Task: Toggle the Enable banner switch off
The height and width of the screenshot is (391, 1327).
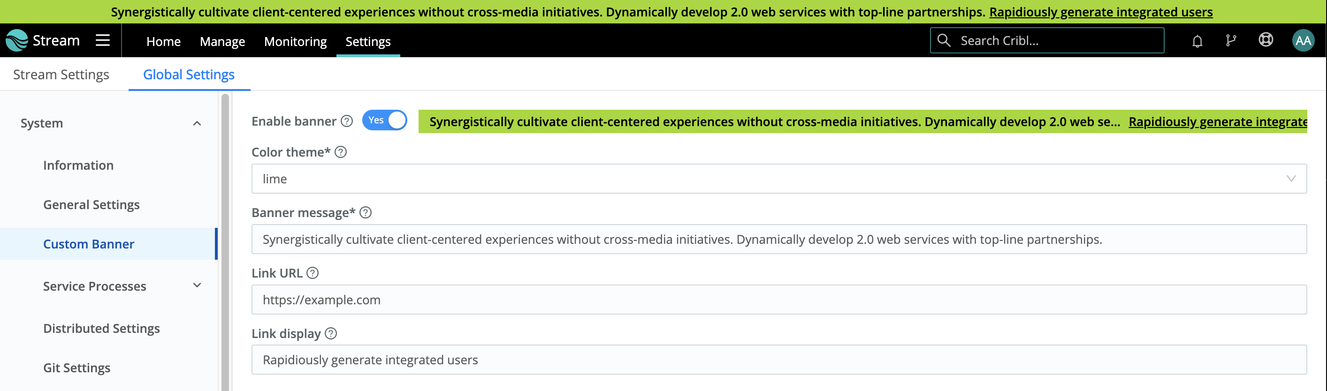Action: tap(384, 120)
